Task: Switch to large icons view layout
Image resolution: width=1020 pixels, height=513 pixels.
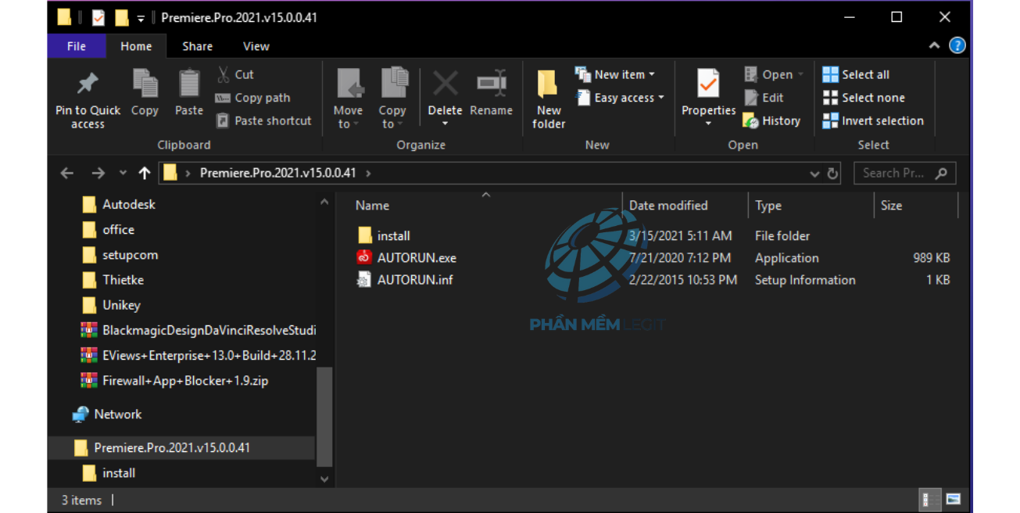Action: point(953,500)
